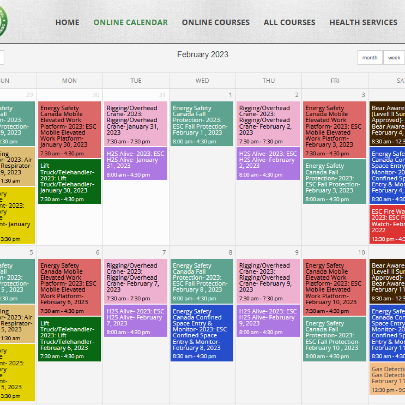
Task: Open the Fall Protection event on February 1
Action: [202, 123]
